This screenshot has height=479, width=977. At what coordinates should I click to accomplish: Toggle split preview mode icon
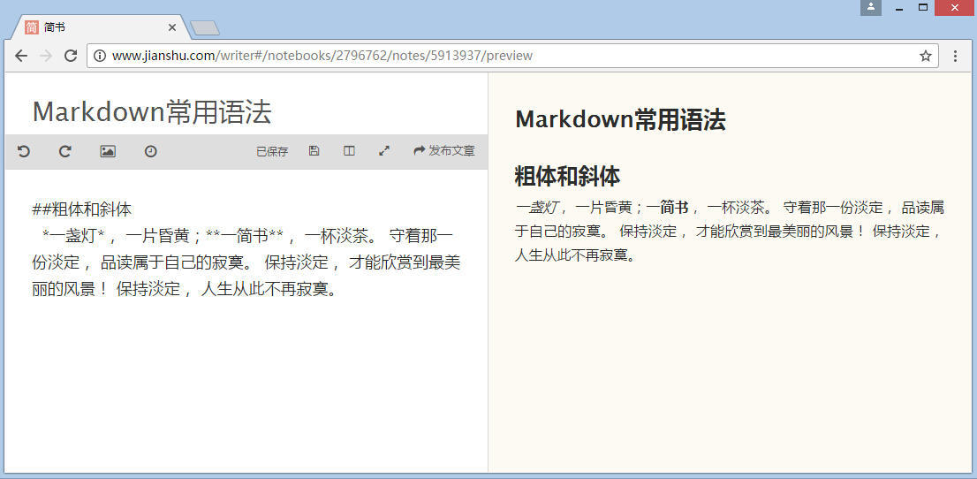point(349,151)
